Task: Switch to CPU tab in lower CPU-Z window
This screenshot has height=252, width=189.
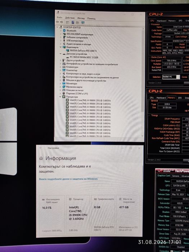Action: pyautogui.click(x=152, y=98)
